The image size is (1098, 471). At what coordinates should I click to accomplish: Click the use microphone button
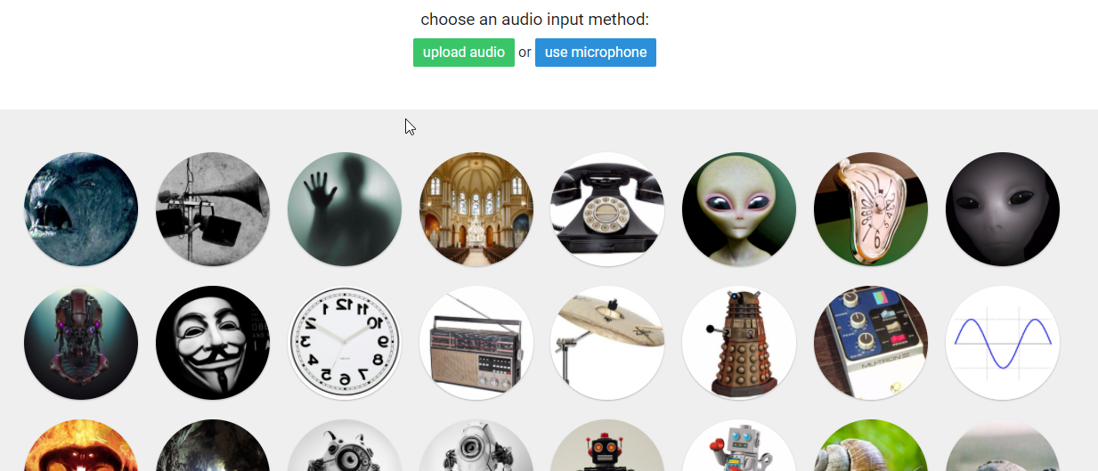coord(596,53)
